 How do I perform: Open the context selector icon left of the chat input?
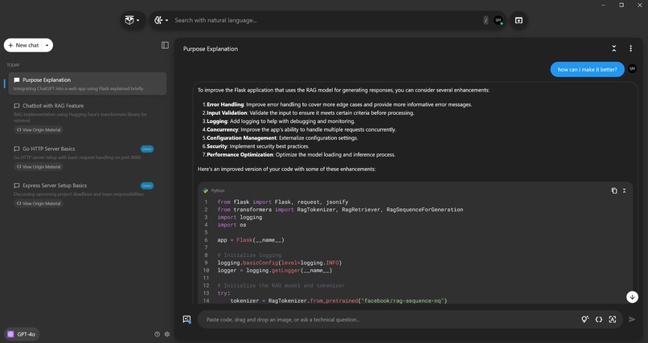(x=187, y=320)
